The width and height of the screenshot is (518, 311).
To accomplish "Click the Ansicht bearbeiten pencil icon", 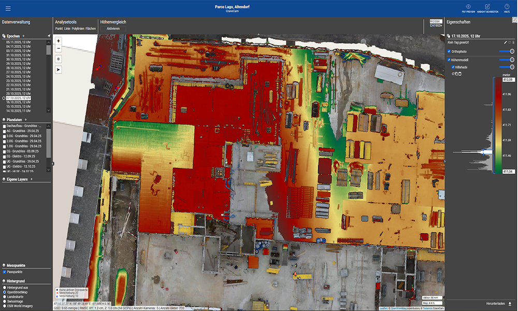I will [487, 7].
